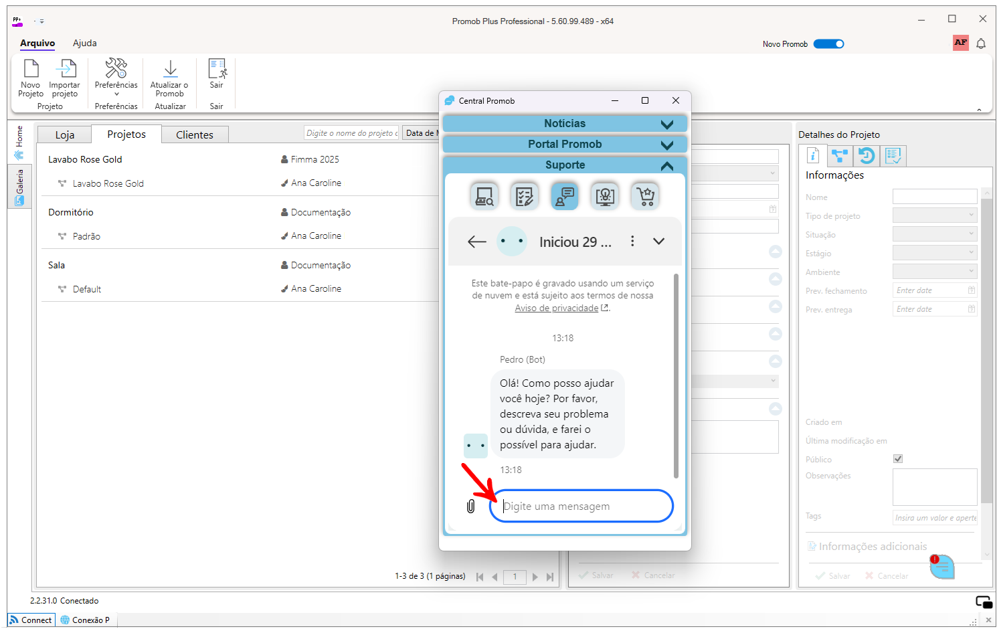Select the Informações info tab icon
This screenshot has height=635, width=999.
813,156
